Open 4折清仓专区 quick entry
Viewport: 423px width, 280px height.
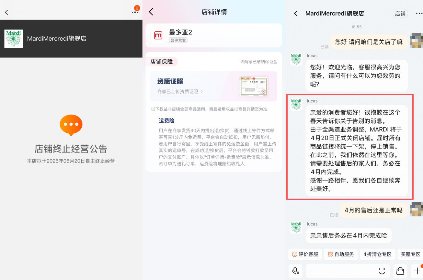(x=377, y=254)
